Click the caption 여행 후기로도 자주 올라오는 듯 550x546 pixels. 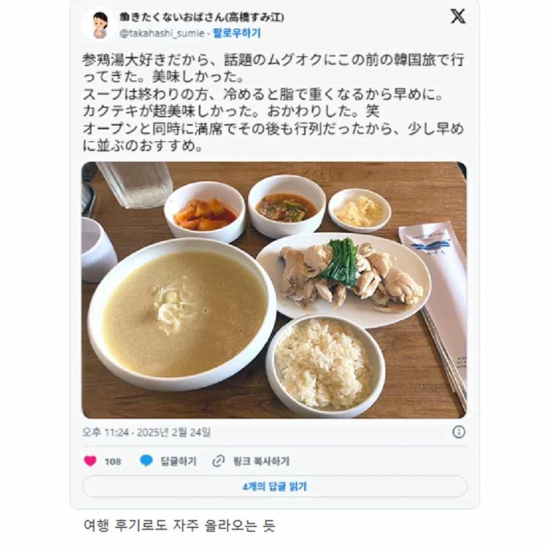[179, 525]
